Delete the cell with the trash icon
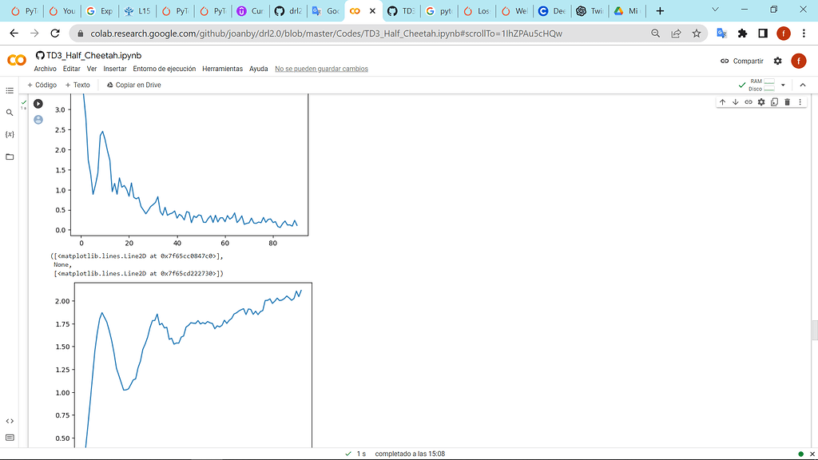The height and width of the screenshot is (460, 818). tap(787, 102)
